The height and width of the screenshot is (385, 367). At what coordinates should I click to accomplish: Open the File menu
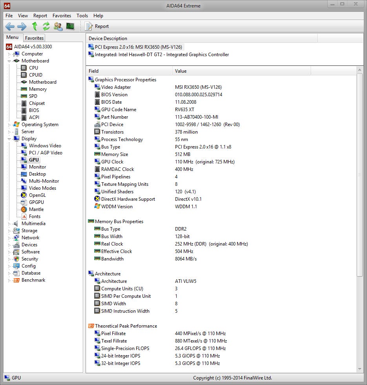9,16
